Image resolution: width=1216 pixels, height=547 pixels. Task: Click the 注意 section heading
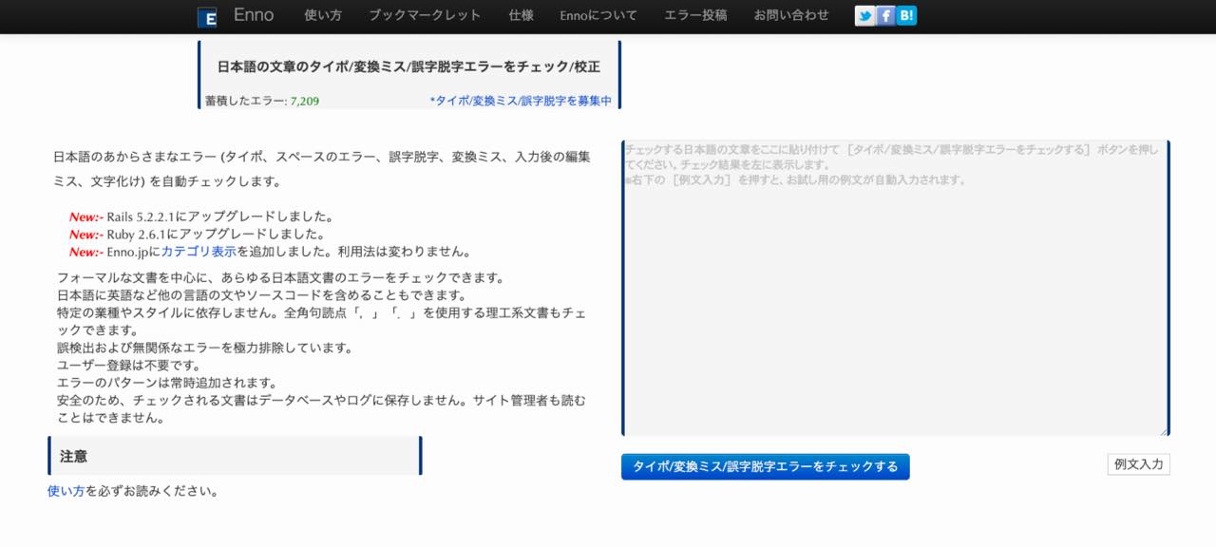[235, 456]
